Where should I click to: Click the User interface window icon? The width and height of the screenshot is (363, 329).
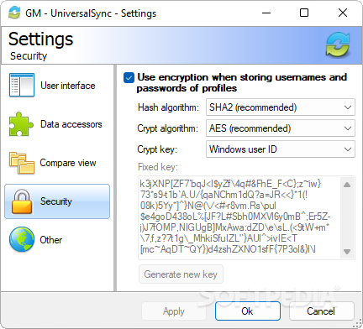[22, 85]
